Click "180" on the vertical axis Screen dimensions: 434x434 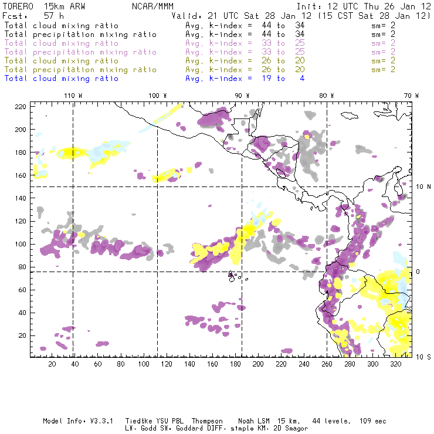tap(21, 152)
